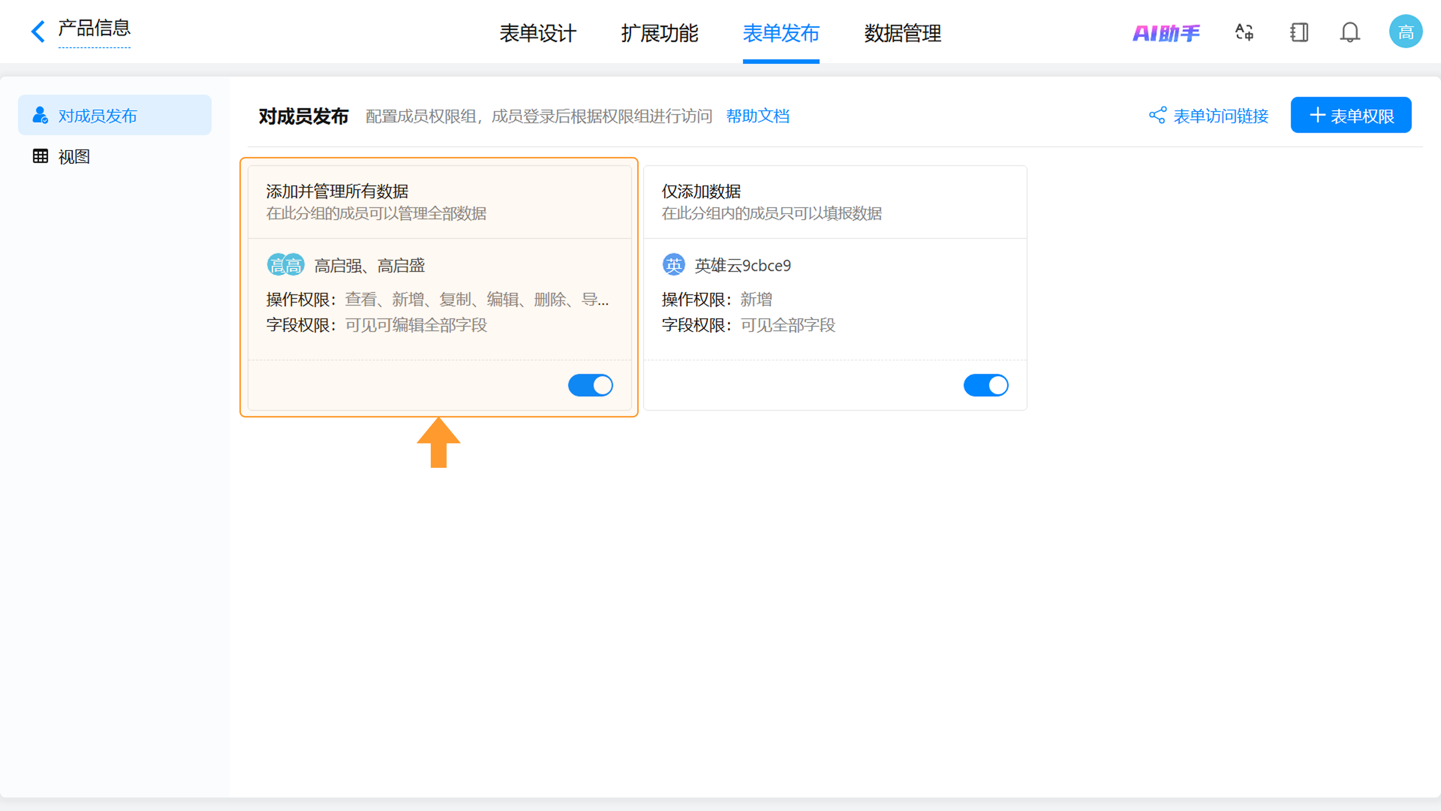The image size is (1441, 811).
Task: Click 可见可编辑全部字段 field permission text
Action: pyautogui.click(x=416, y=325)
